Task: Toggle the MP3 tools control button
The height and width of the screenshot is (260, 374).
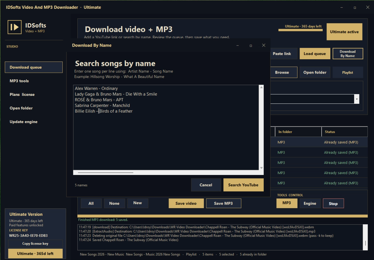Action: point(287,203)
